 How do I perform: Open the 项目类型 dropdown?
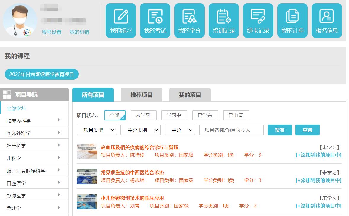[x=97, y=130]
